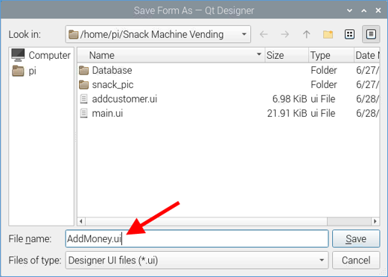
Task: Create a new folder icon
Action: (x=328, y=34)
